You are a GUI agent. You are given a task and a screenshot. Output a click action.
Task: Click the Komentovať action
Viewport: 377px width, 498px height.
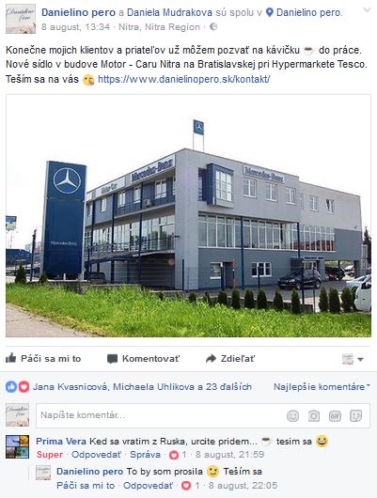point(143,359)
